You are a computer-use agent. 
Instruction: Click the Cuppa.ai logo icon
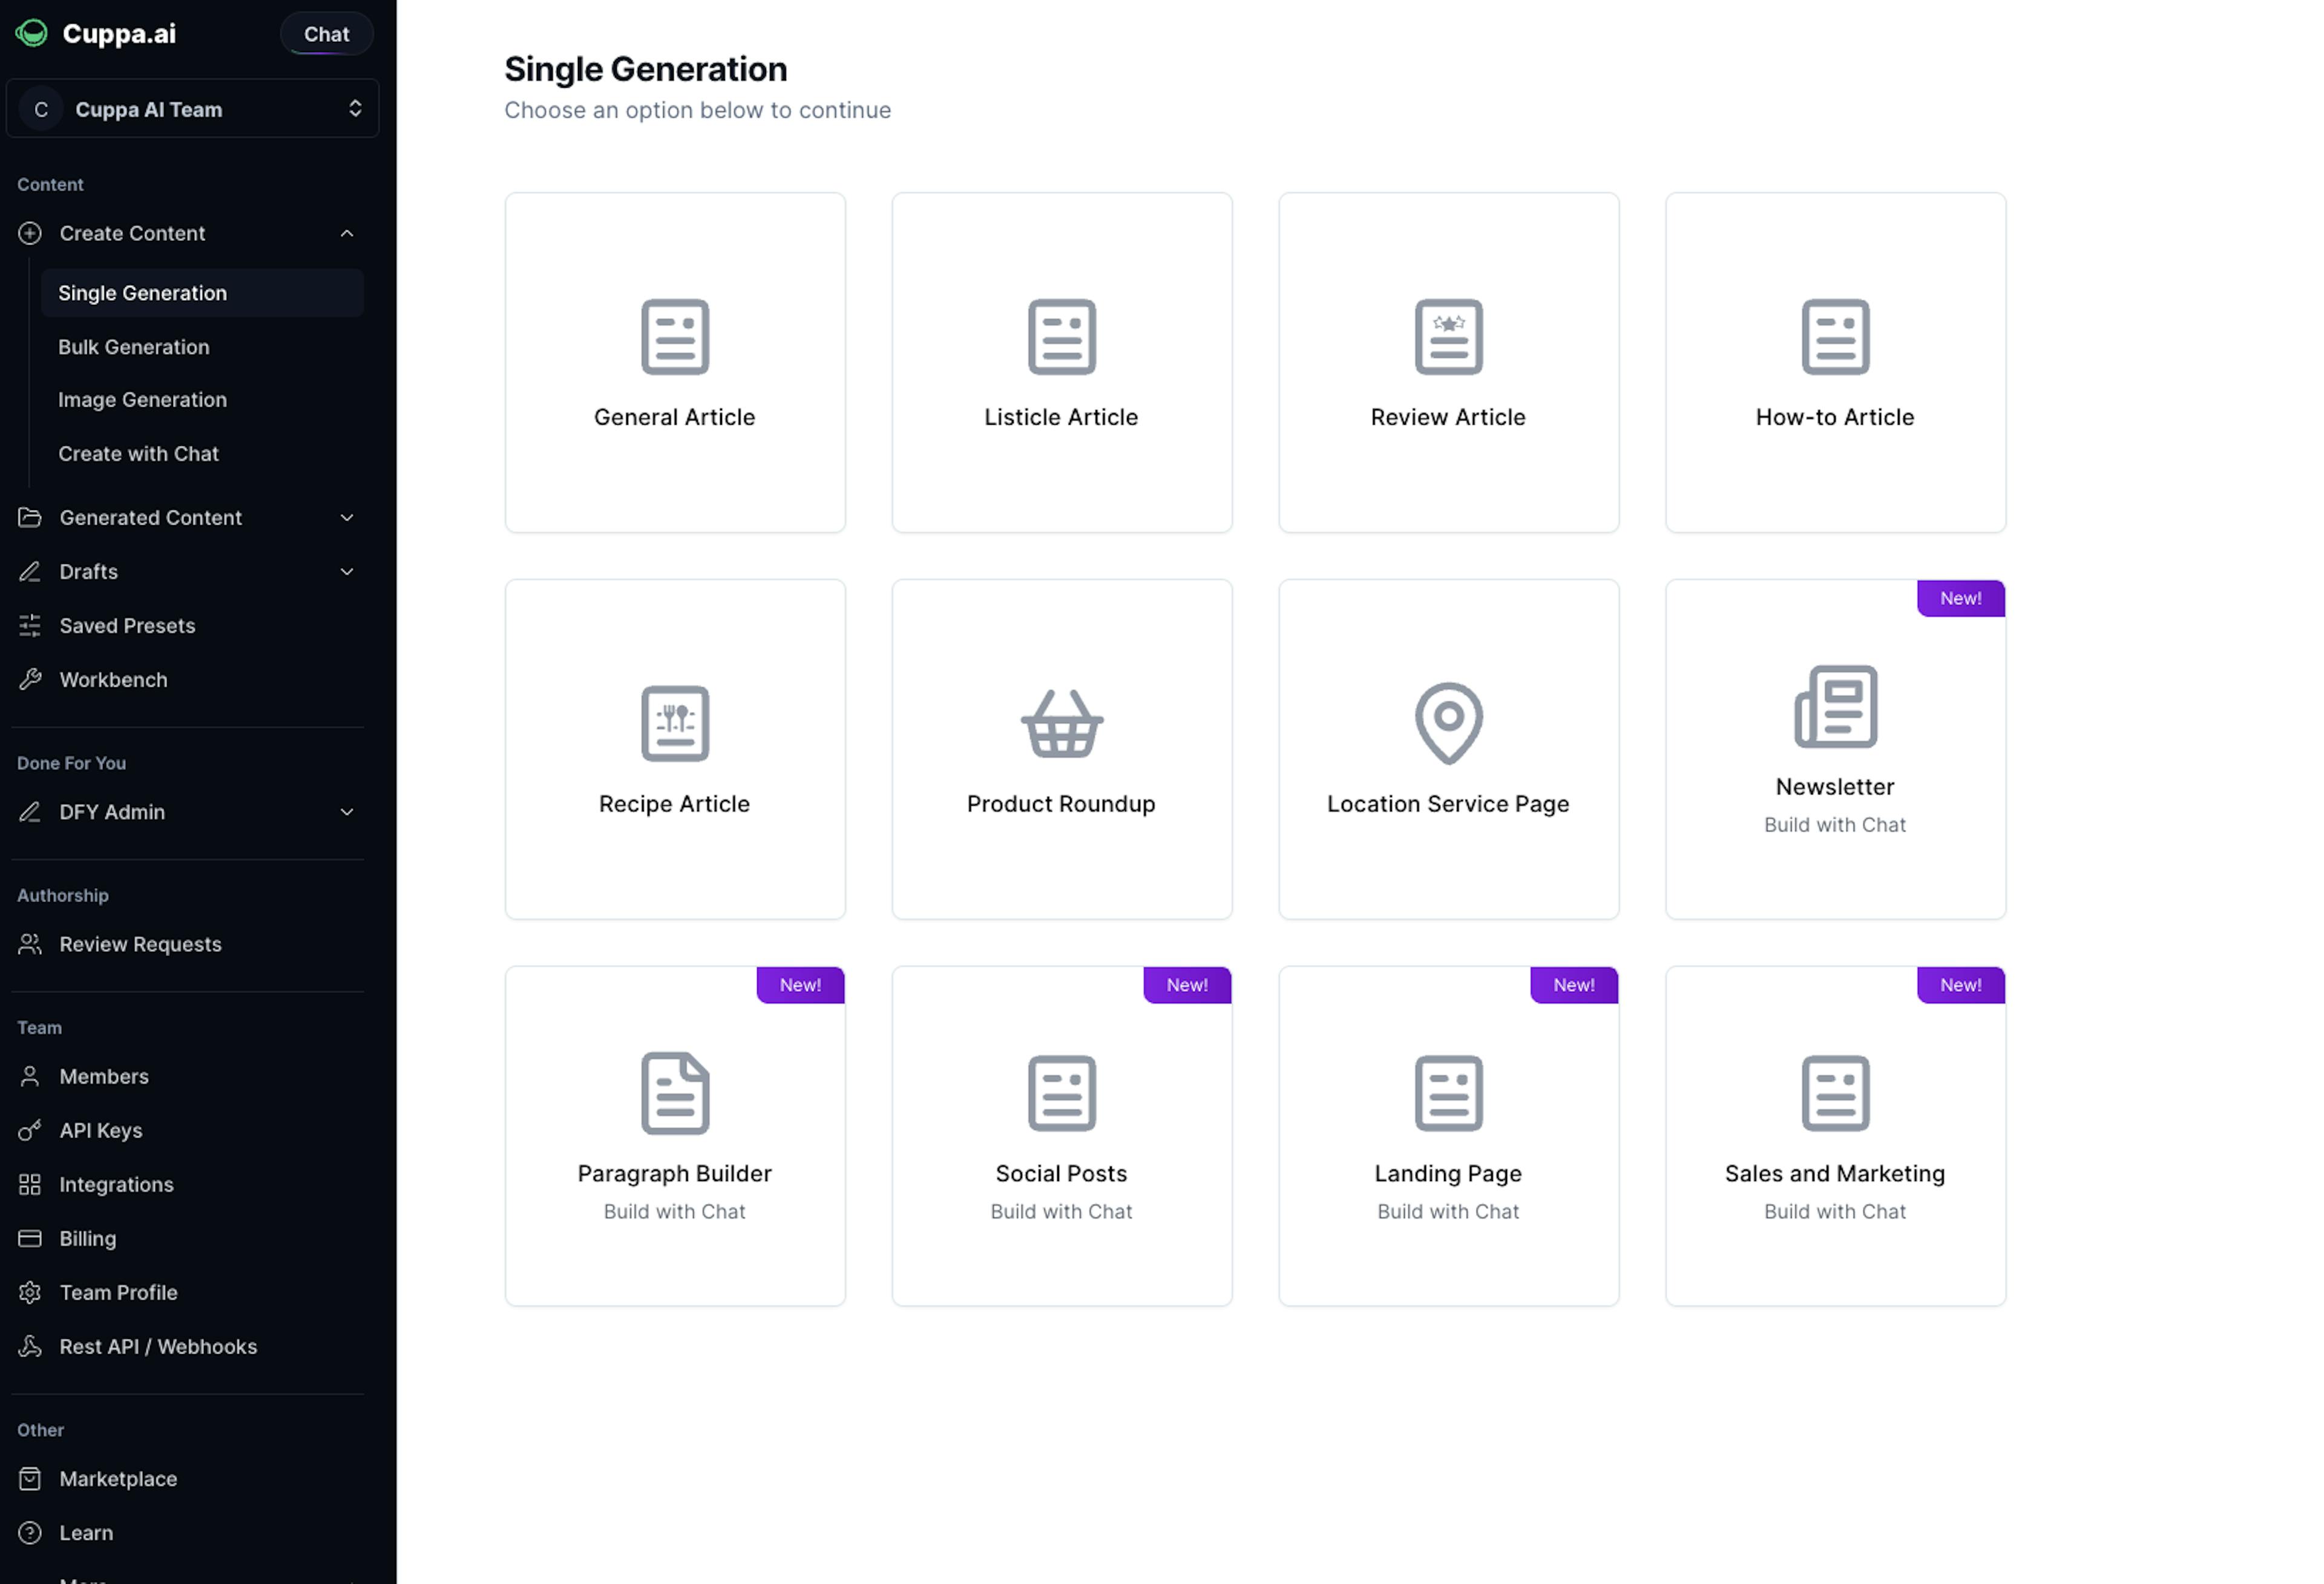tap(32, 33)
